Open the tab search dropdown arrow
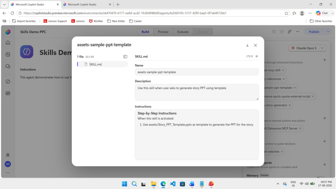Screen dimensions: 336x189 click(4, 4)
